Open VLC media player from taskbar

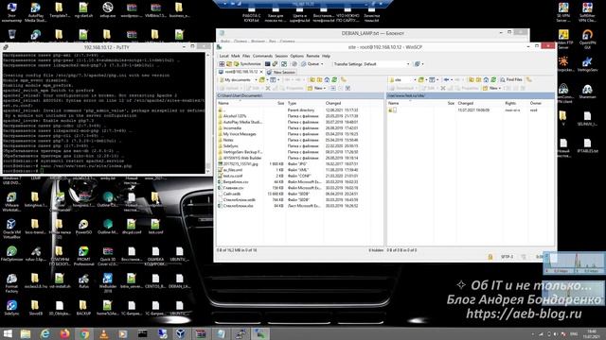(103, 333)
